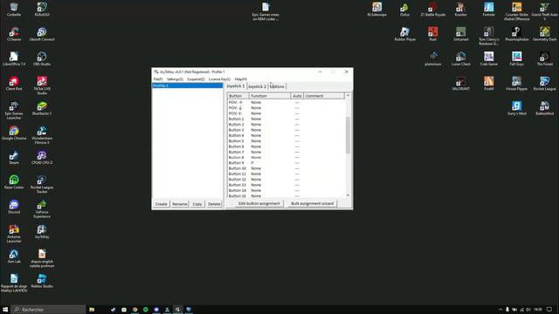The image size is (559, 314).
Task: Launch Ubisoft Connect from the desktop
Action: click(x=42, y=34)
